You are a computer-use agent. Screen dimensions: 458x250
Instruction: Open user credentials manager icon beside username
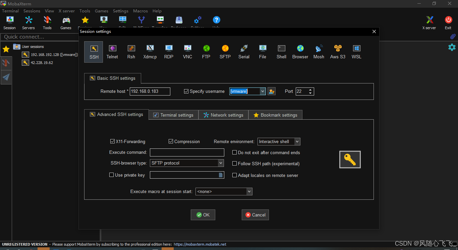click(x=272, y=91)
